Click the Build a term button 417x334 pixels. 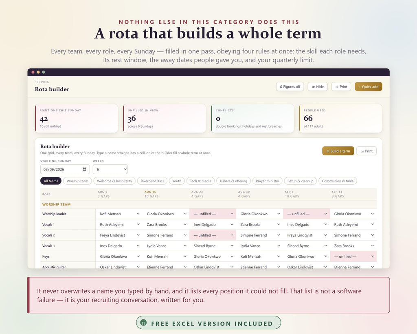(338, 151)
